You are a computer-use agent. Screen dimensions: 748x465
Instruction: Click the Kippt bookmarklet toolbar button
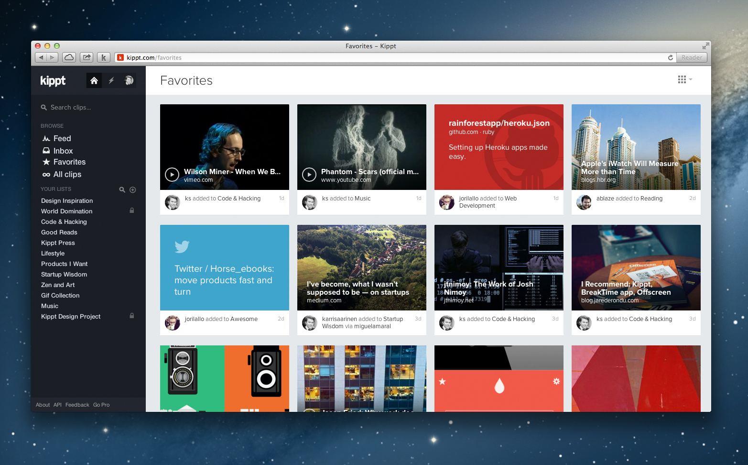pos(104,57)
